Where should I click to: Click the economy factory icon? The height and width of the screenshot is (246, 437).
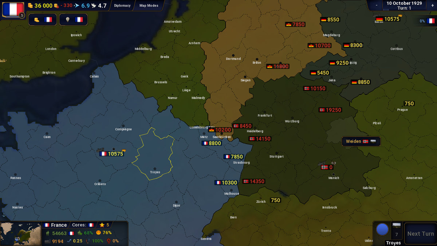coord(47,241)
